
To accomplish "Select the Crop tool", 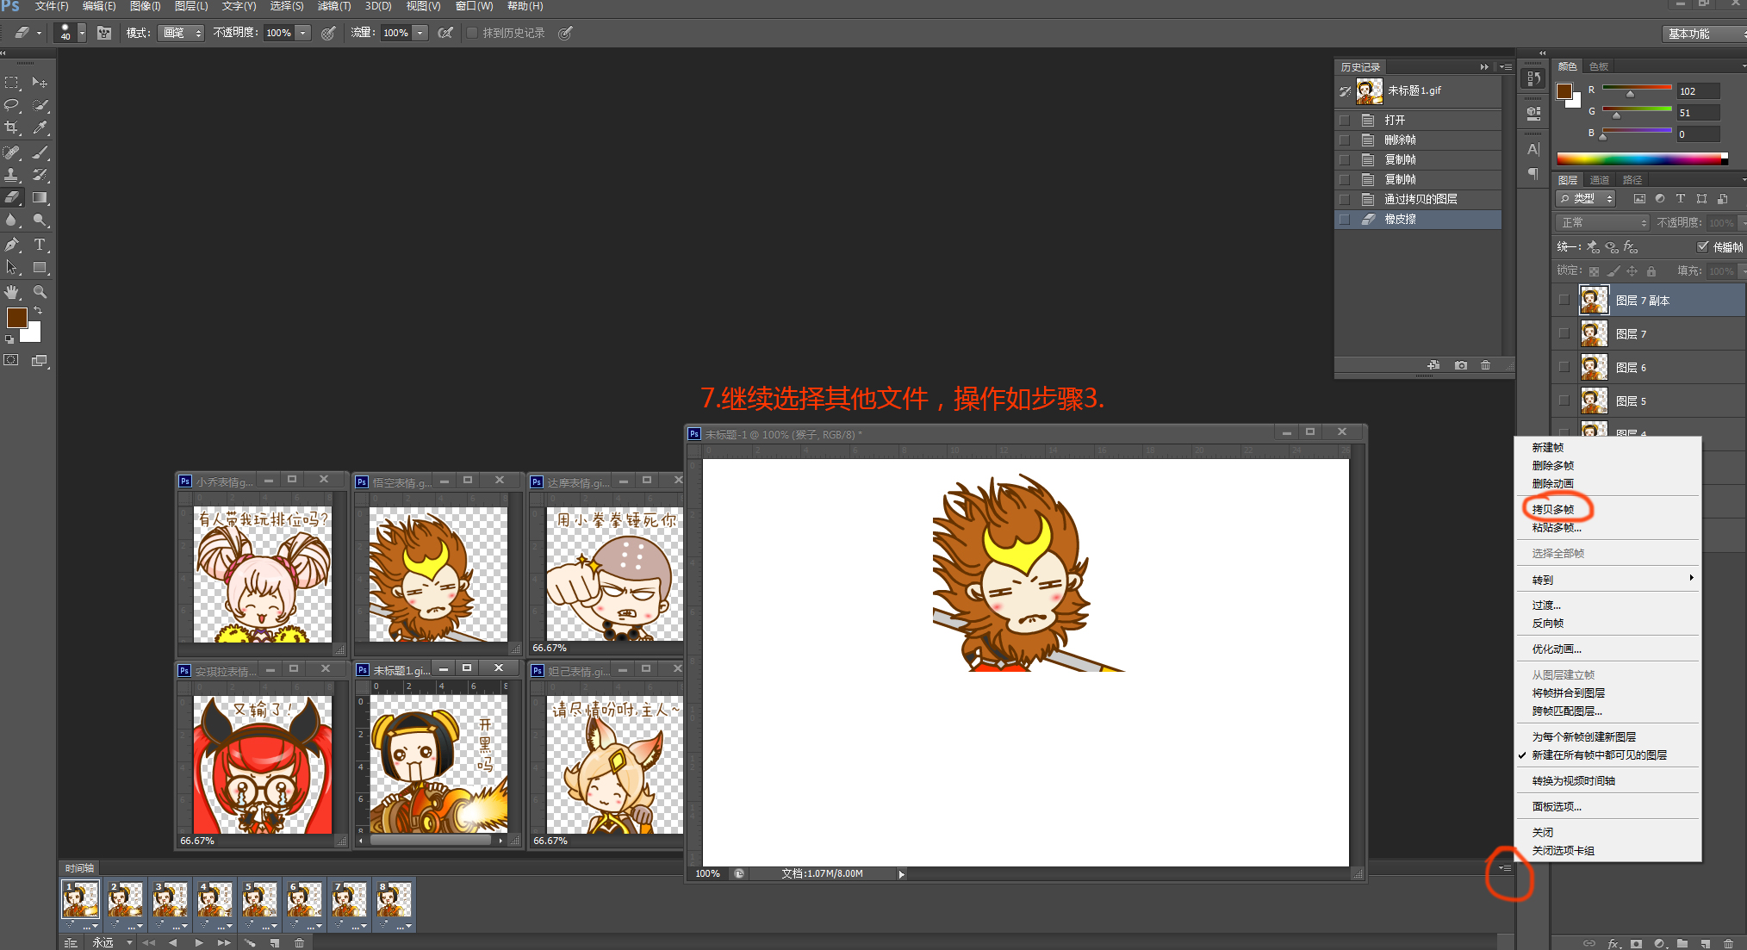I will [x=12, y=127].
